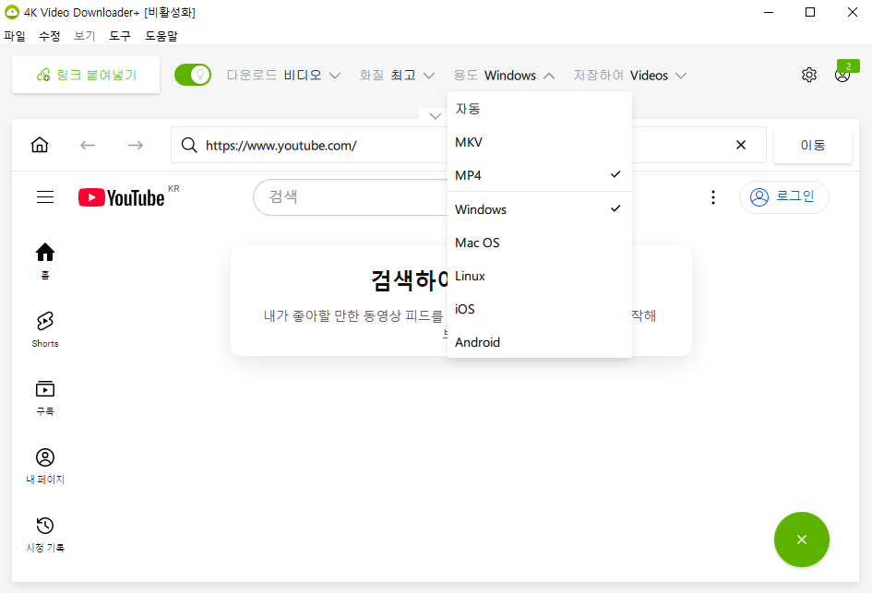Maximize the application window

tap(810, 12)
